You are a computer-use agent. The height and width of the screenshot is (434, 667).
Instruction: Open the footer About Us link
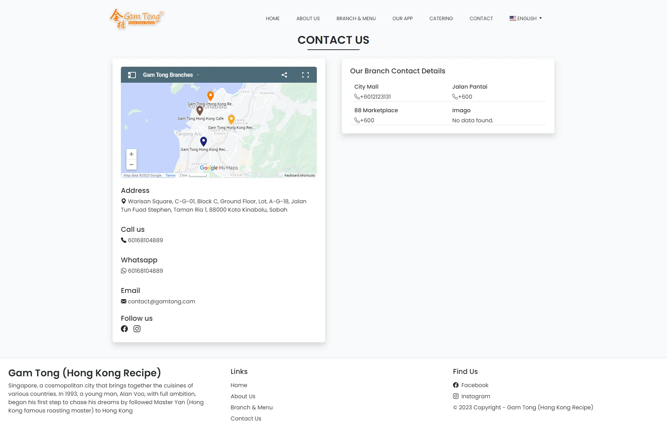point(243,396)
